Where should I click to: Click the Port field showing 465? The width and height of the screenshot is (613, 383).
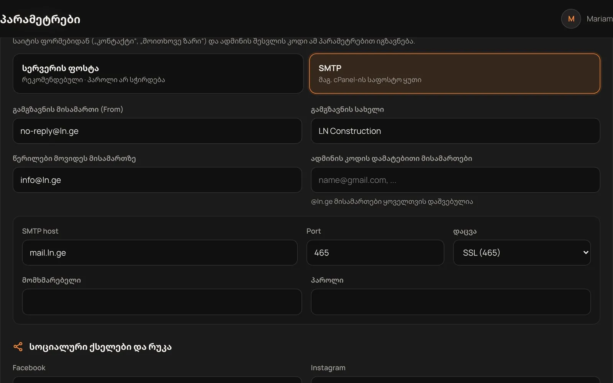(x=375, y=253)
